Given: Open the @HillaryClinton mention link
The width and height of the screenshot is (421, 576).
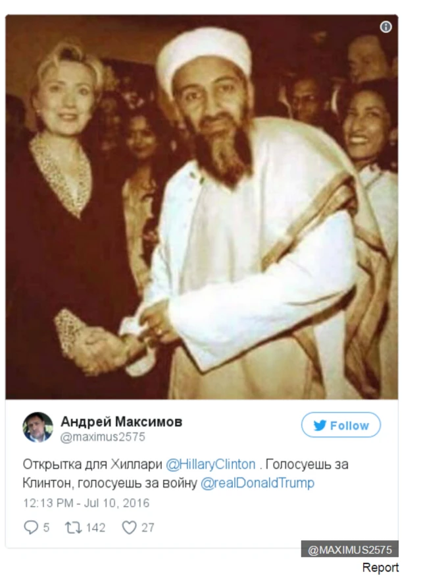Looking at the screenshot, I should (x=210, y=465).
